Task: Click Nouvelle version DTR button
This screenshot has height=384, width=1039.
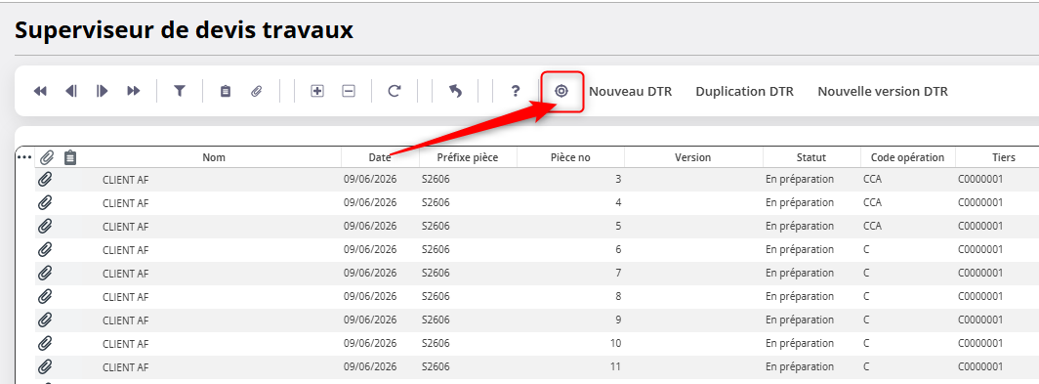Action: pyautogui.click(x=883, y=92)
